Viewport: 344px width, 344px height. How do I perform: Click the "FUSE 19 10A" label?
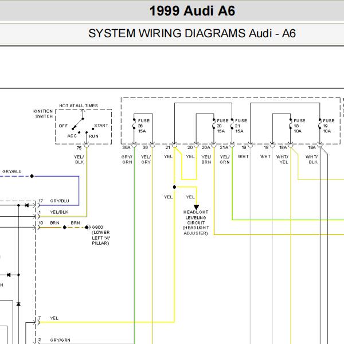[x=329, y=126]
